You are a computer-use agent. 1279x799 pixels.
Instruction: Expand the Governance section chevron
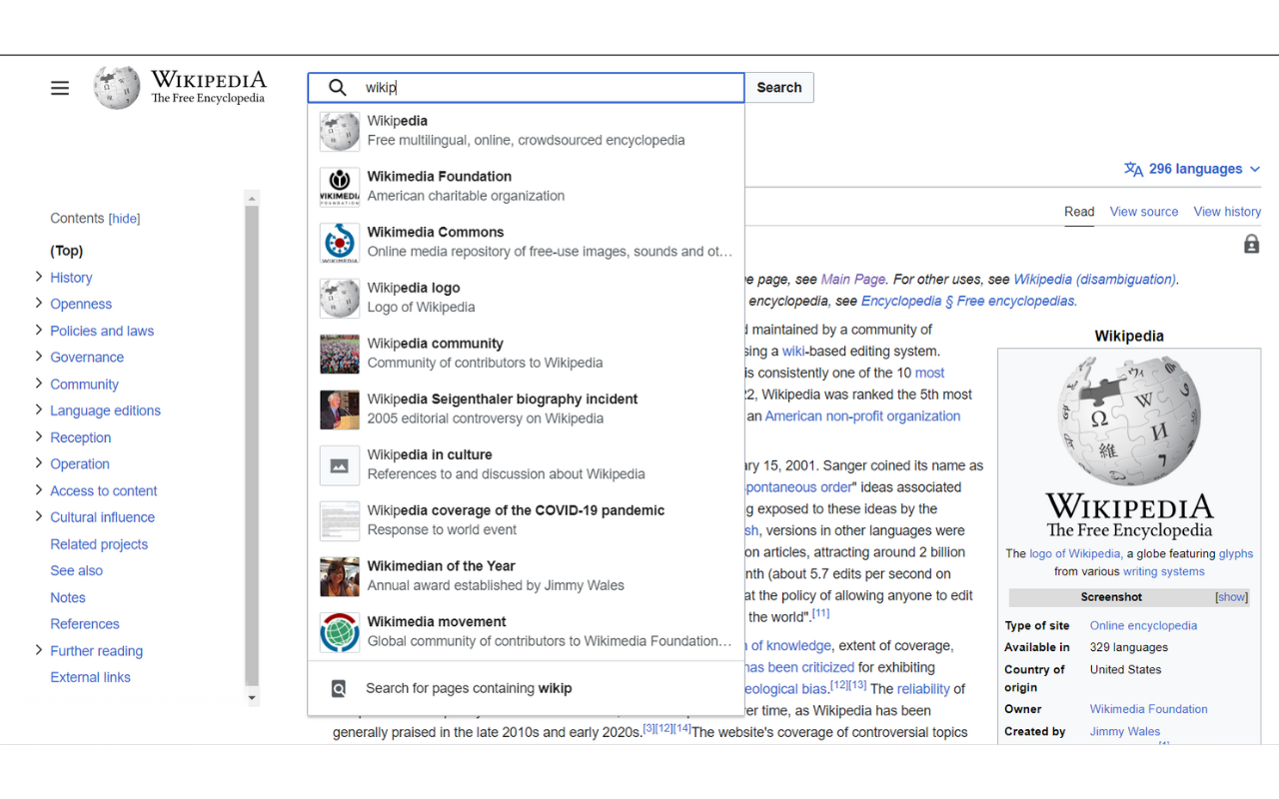point(39,357)
